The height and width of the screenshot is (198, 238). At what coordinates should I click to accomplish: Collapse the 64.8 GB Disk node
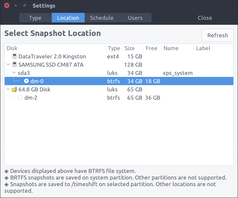point(8,89)
